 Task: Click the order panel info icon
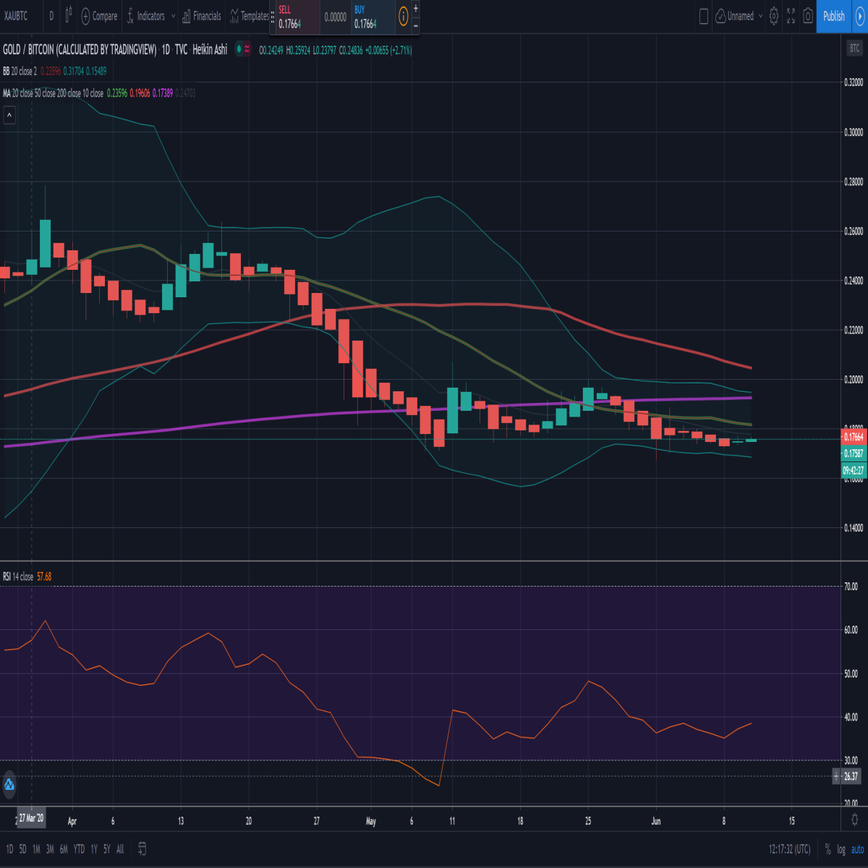[x=404, y=17]
